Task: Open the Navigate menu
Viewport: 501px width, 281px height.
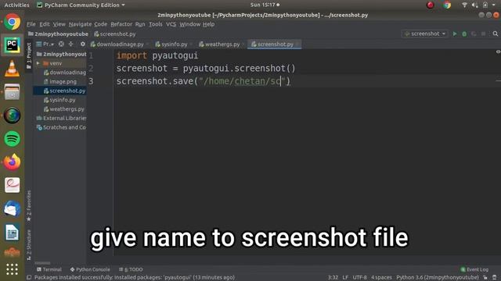Action: point(80,24)
